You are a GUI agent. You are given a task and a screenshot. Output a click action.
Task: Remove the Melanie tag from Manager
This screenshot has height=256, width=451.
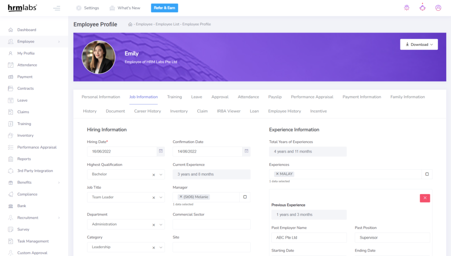click(181, 197)
